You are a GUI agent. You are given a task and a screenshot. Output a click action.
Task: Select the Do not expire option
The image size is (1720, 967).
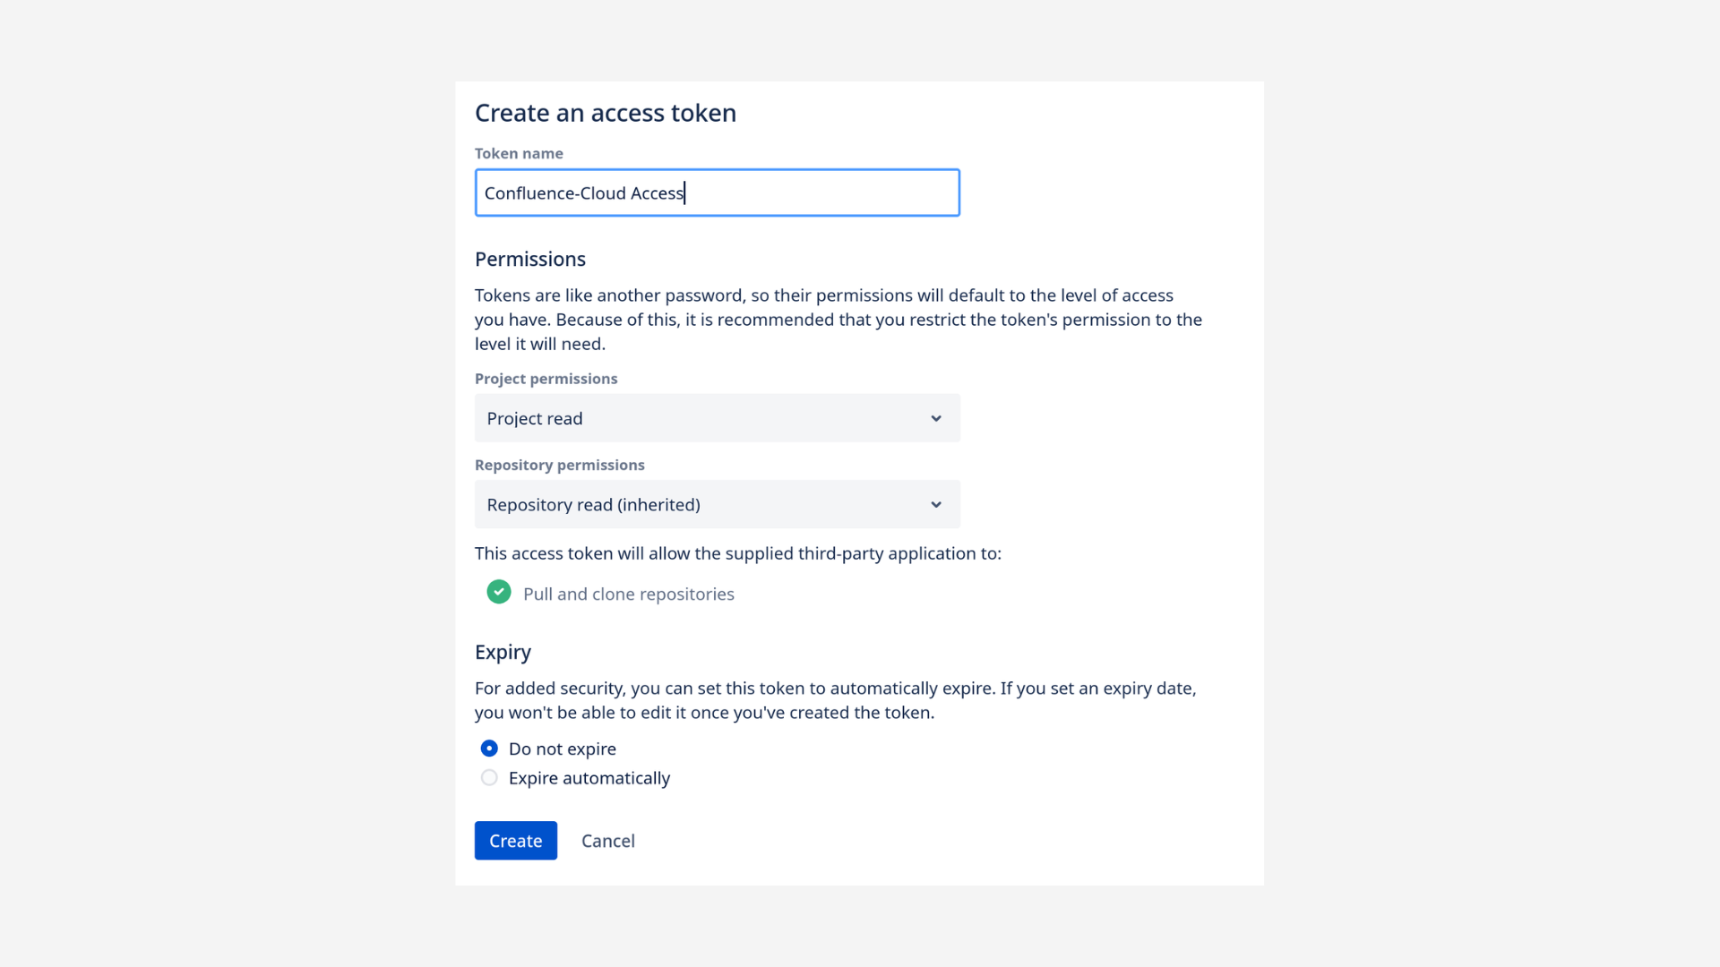pos(488,748)
